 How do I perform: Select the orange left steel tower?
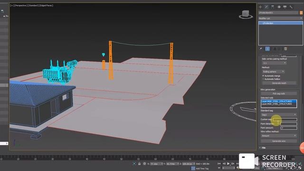click(x=111, y=60)
